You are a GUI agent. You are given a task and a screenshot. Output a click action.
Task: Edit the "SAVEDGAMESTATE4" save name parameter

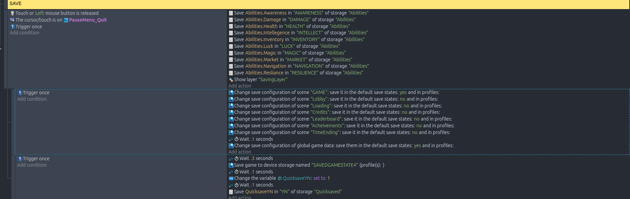(335, 165)
